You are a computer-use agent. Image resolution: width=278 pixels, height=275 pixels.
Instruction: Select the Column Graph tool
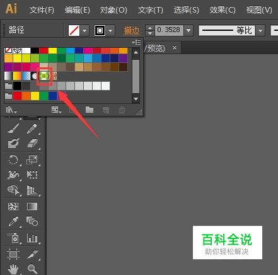coord(32,238)
